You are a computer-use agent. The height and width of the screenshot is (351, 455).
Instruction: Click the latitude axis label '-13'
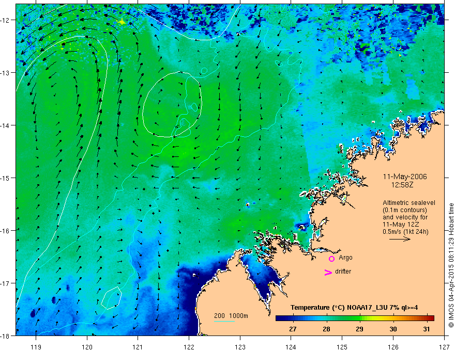5,73
